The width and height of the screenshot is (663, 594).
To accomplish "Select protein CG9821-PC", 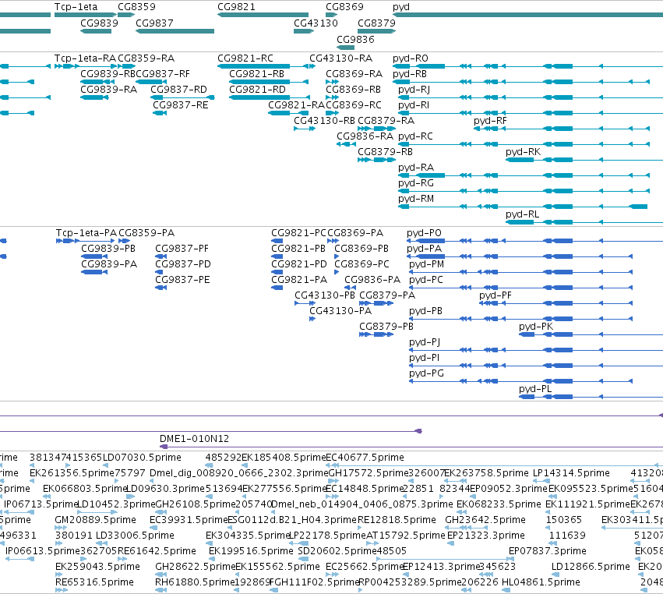I will (298, 233).
